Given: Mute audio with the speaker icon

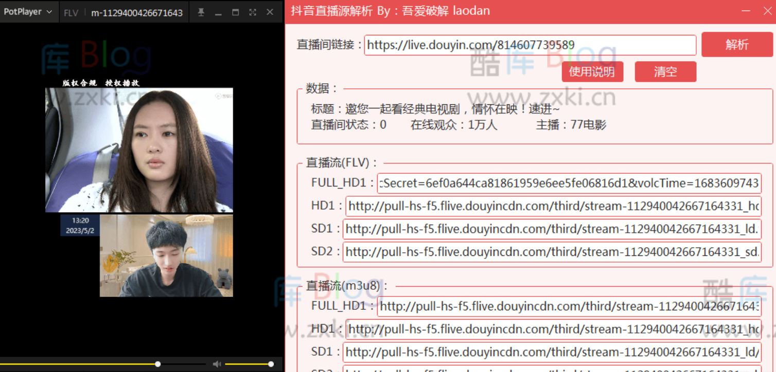Looking at the screenshot, I should coord(217,364).
